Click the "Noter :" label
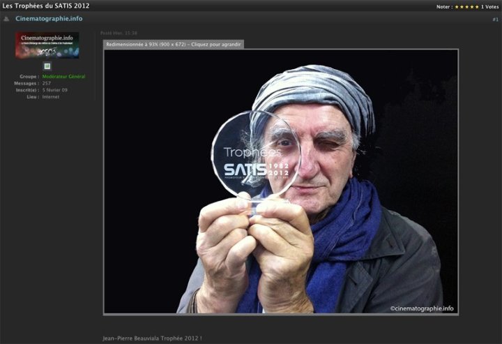 coord(444,7)
